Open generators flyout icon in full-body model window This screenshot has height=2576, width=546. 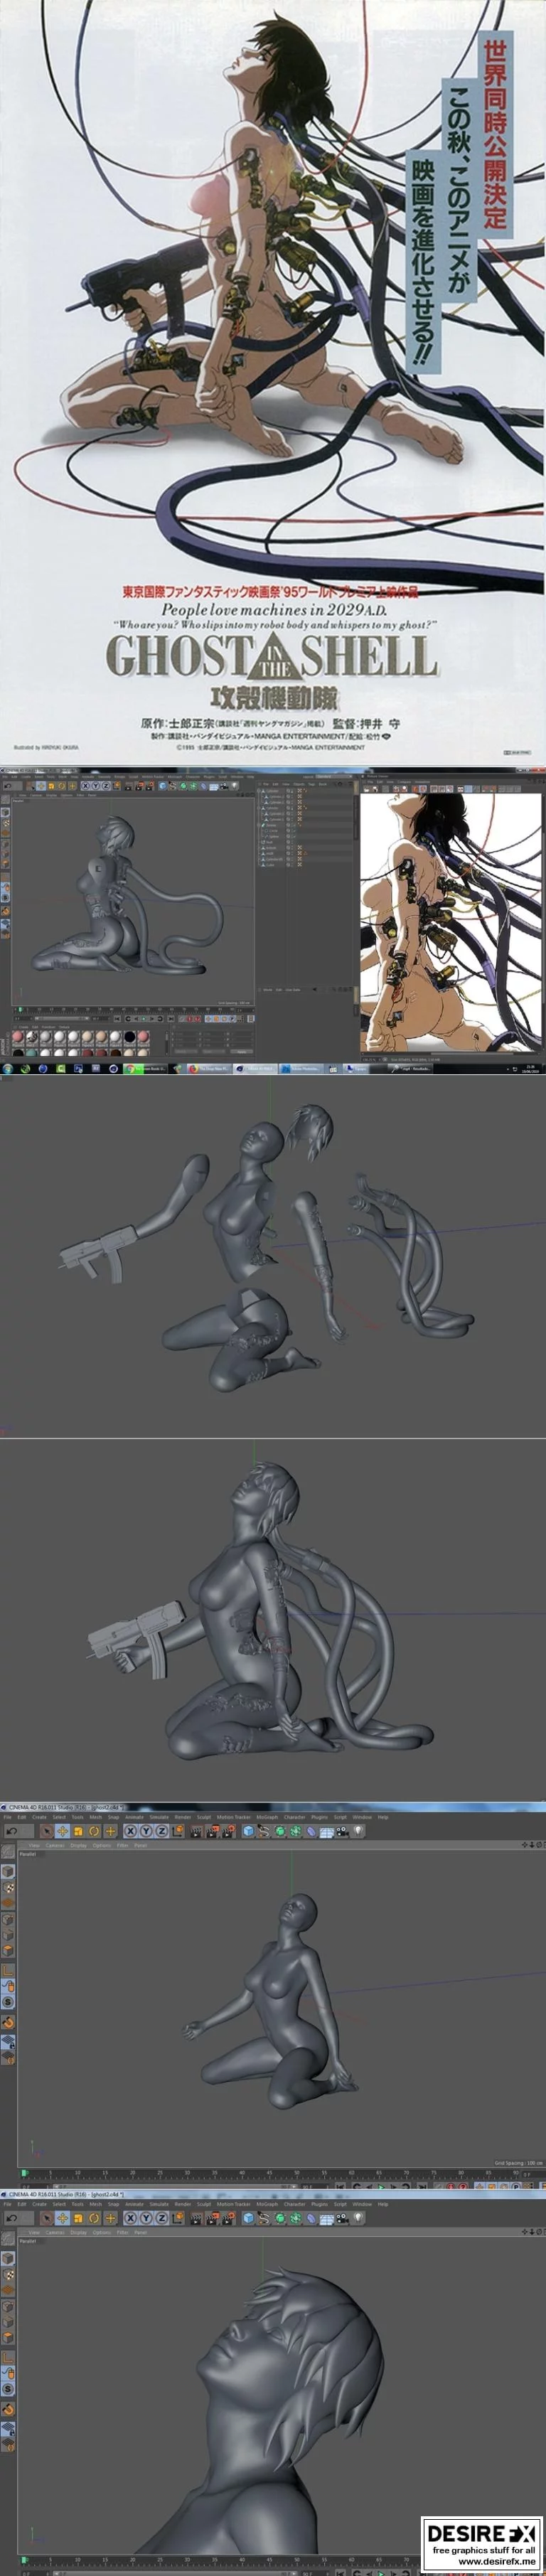(281, 1831)
